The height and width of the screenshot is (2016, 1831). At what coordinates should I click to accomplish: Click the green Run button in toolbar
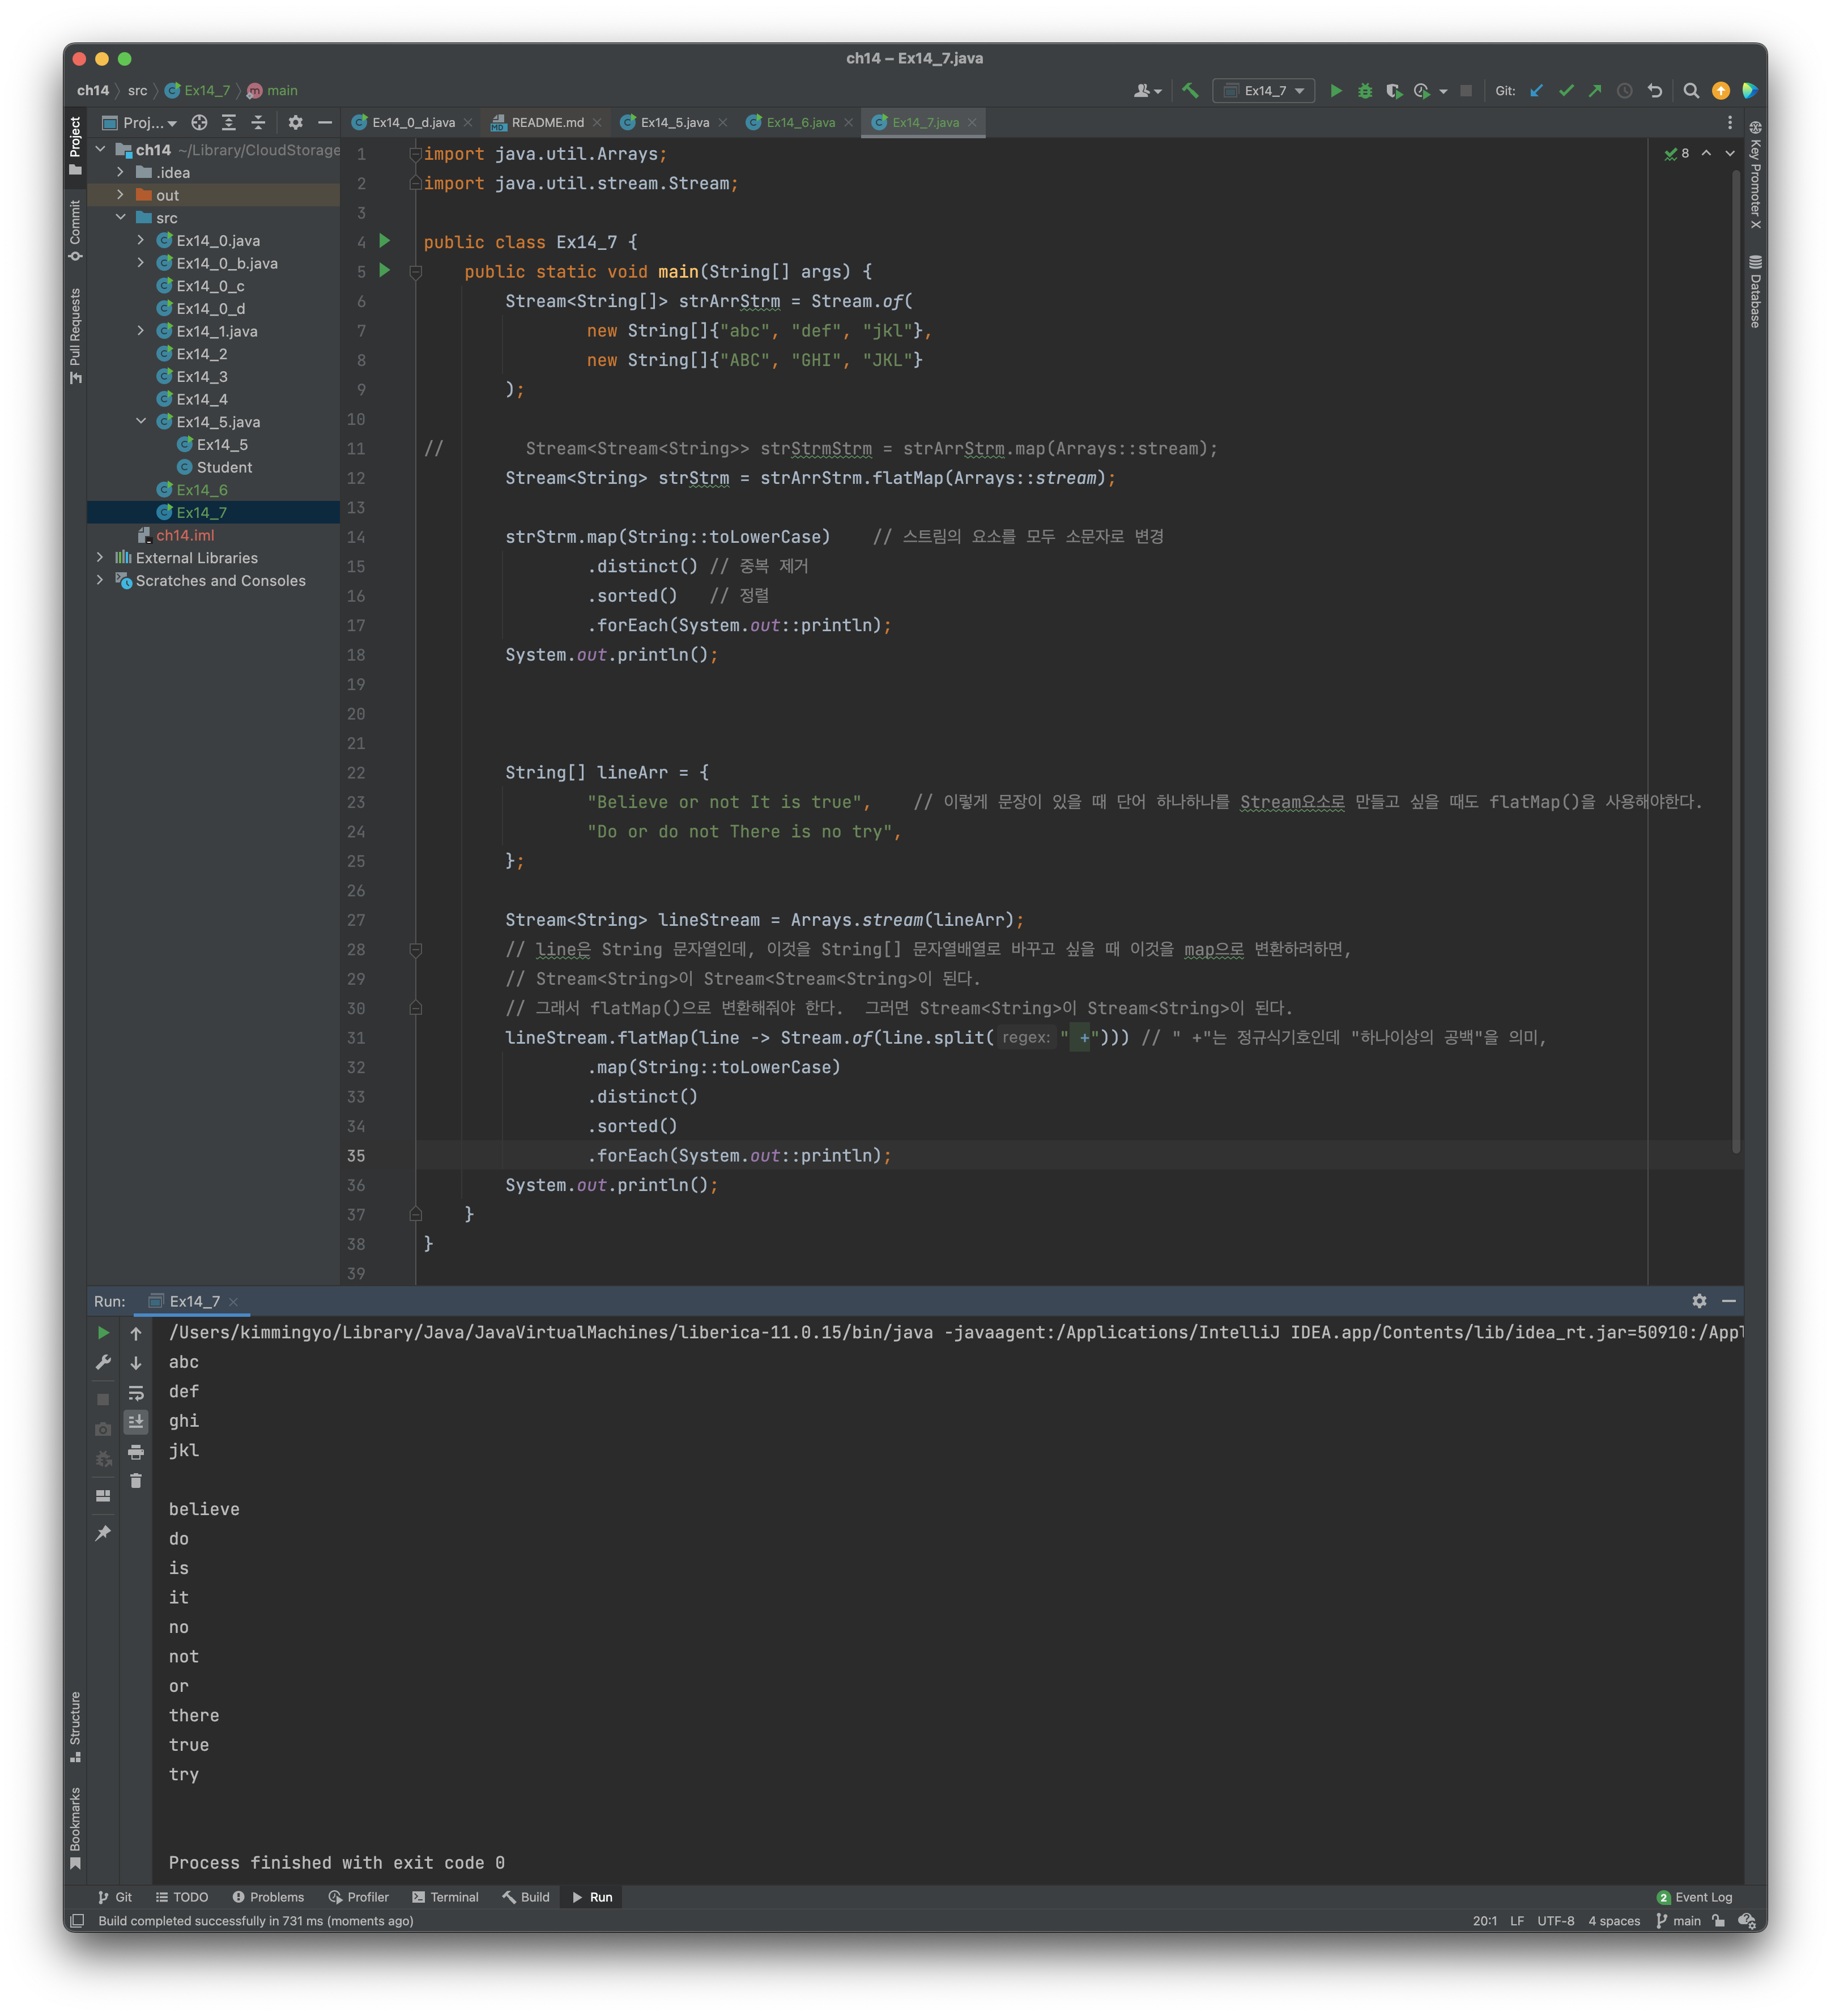click(x=1335, y=91)
